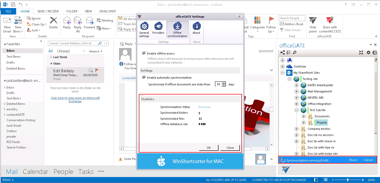This screenshot has height=183, width=380.
Task: Cancel the running synchronization
Action: 368,160
